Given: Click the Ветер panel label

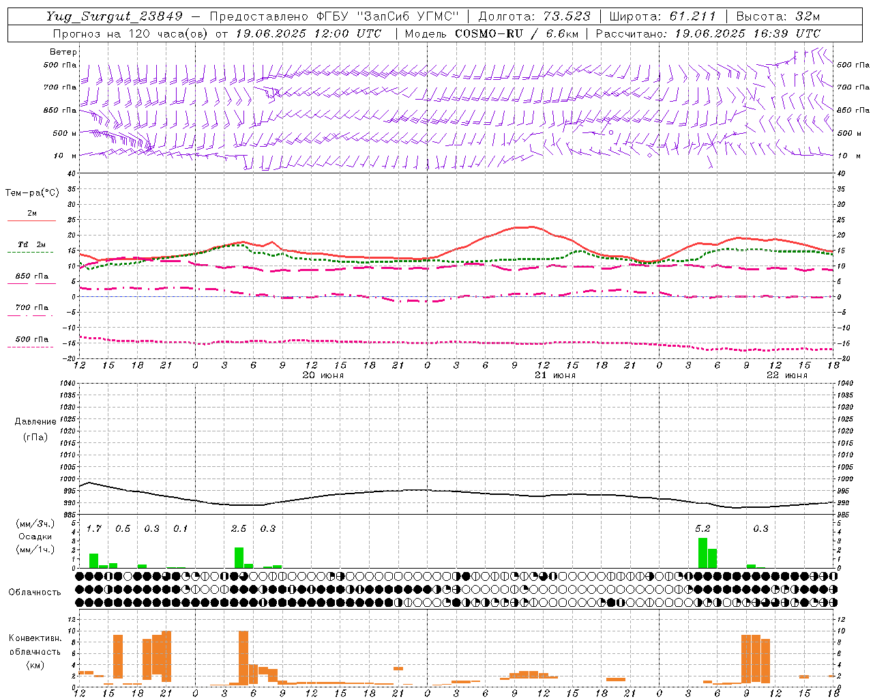Looking at the screenshot, I should tap(63, 52).
